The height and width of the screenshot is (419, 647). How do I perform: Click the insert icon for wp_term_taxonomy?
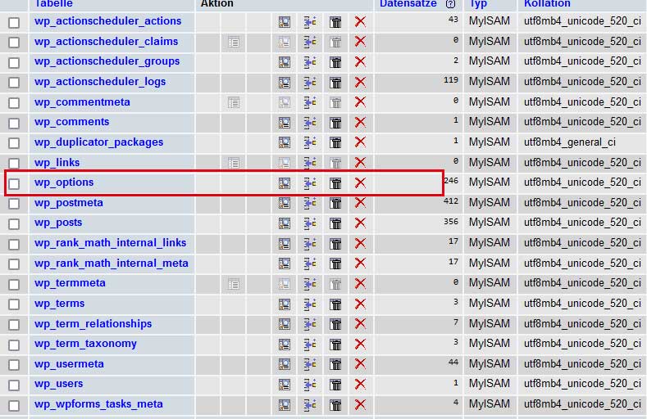pos(310,344)
